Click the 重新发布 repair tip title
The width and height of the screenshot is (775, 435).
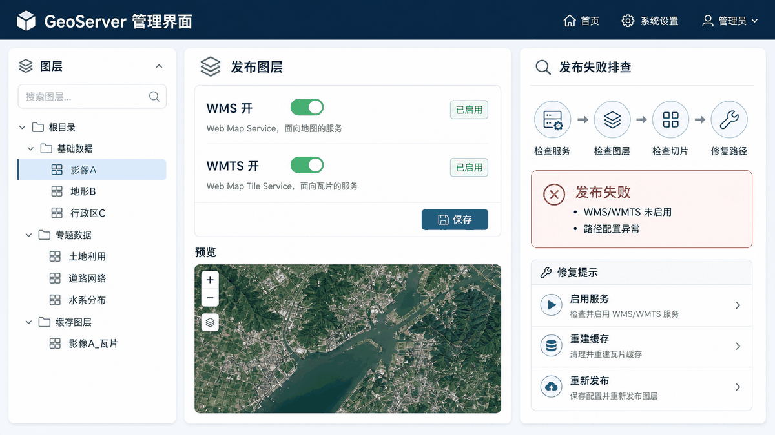[590, 381]
